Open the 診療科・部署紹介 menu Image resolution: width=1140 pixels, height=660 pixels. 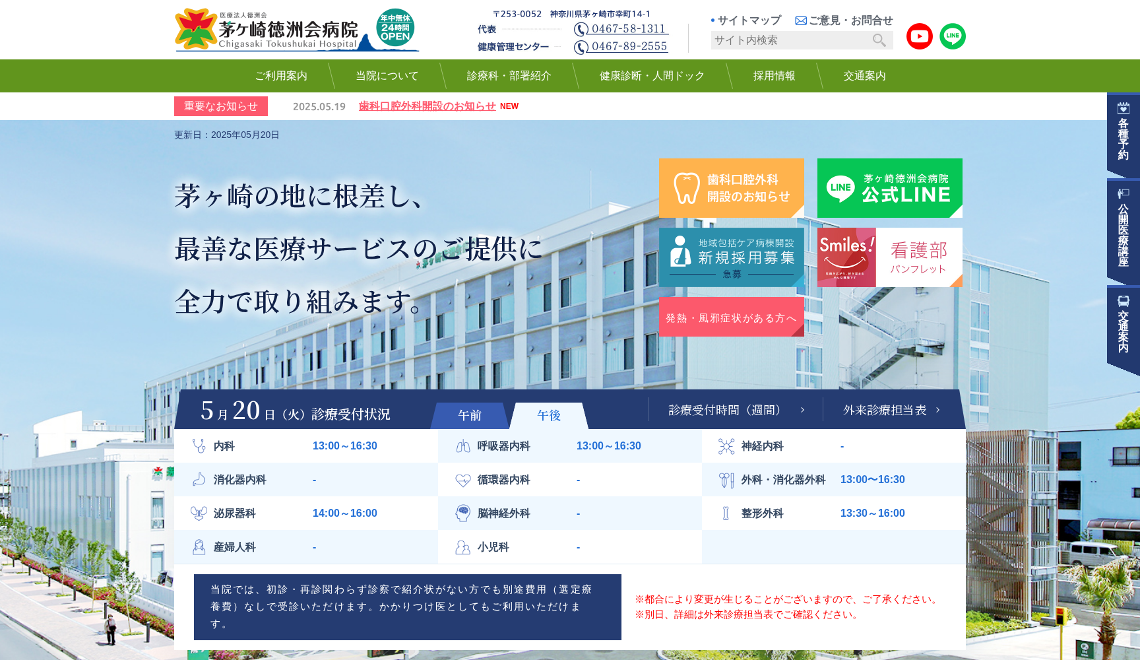pos(509,76)
